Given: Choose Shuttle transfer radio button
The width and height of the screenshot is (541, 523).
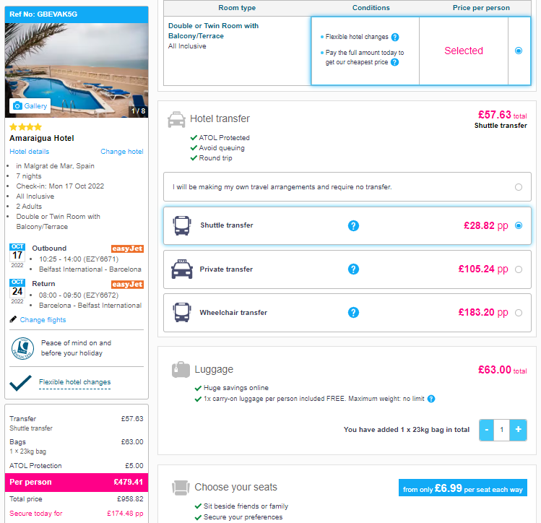Looking at the screenshot, I should 518,225.
